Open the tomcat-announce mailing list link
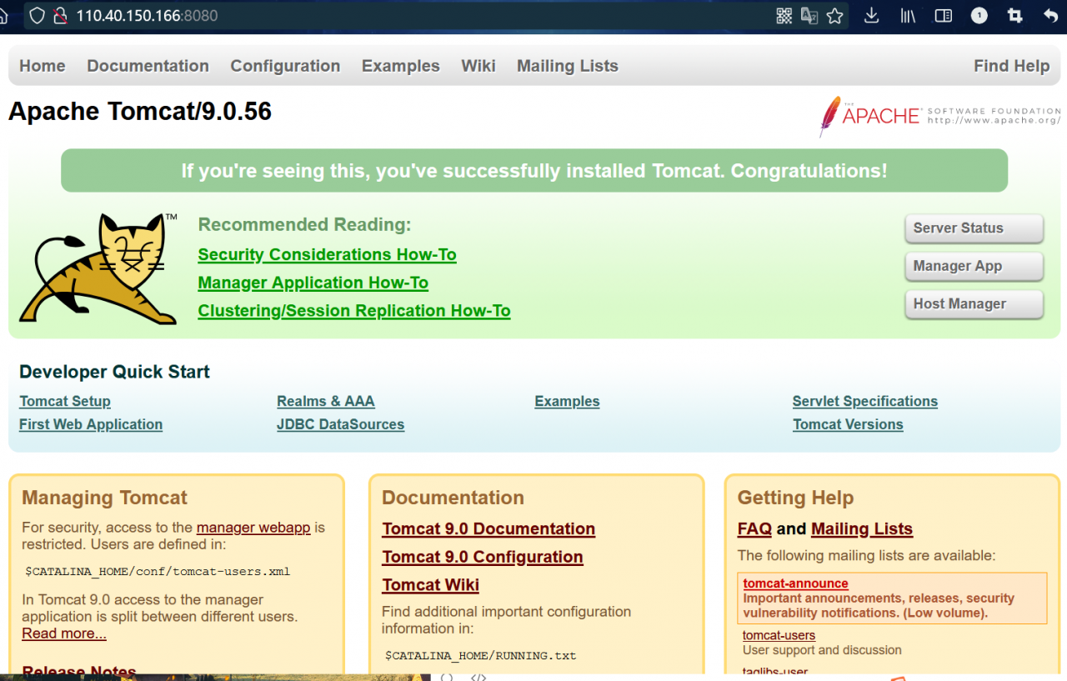 (x=795, y=583)
